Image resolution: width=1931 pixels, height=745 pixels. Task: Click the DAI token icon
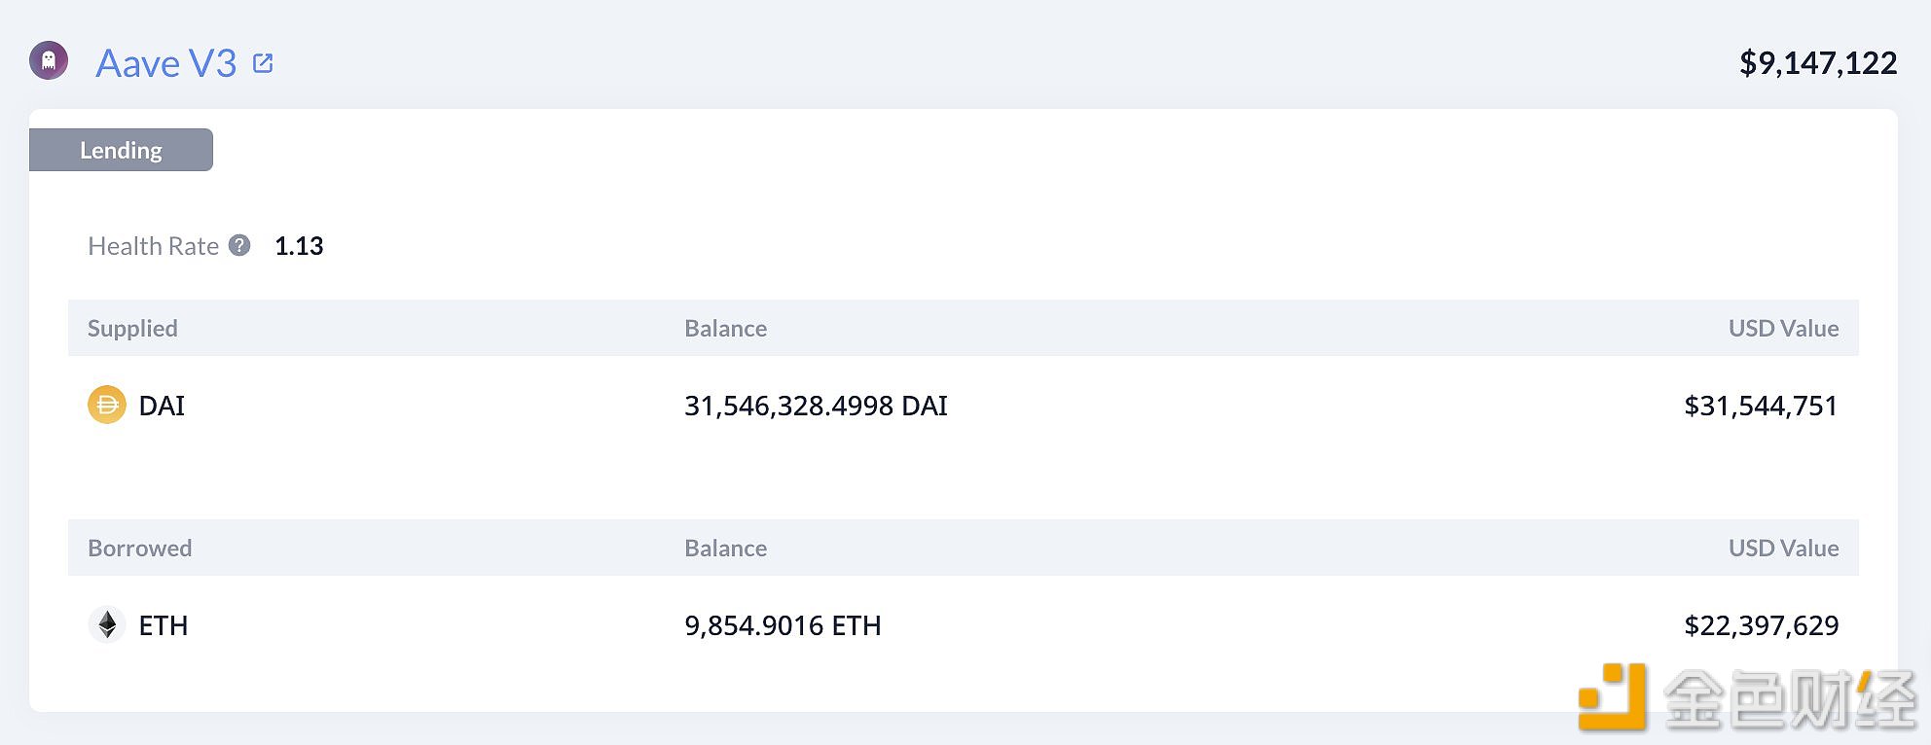click(x=107, y=405)
